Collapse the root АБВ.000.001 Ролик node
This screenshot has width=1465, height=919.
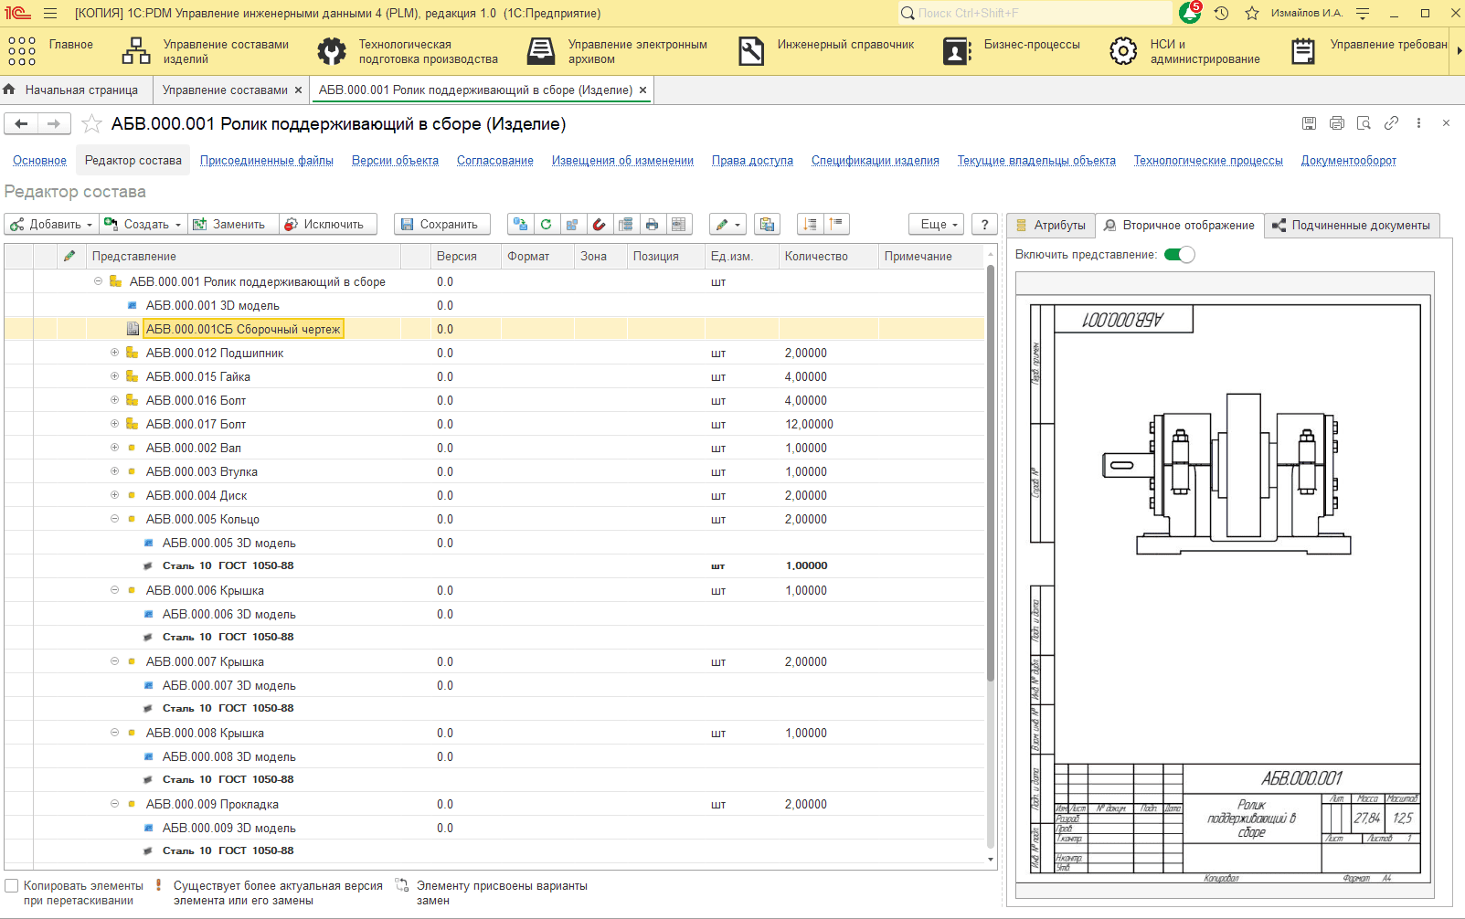coord(98,281)
